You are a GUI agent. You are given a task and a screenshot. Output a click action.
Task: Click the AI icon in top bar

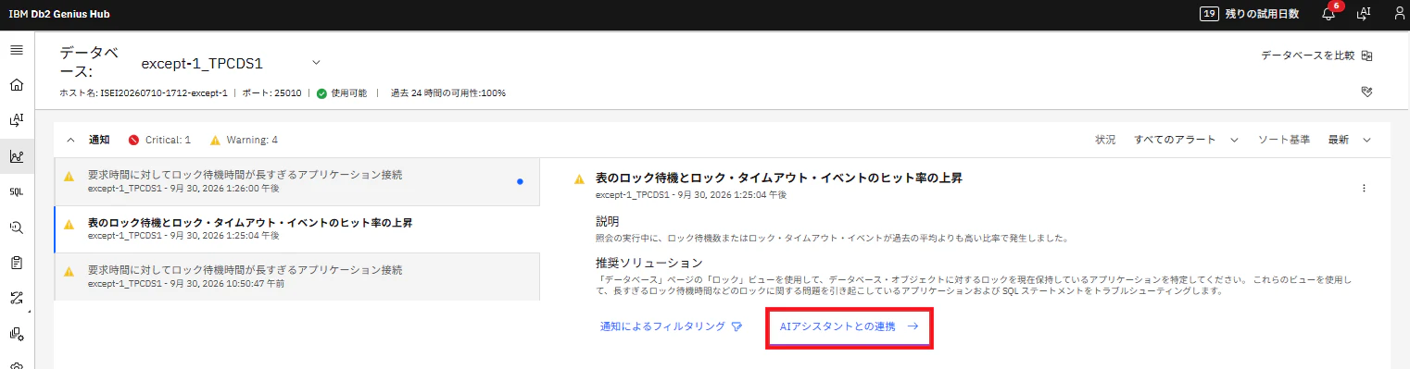click(1363, 14)
